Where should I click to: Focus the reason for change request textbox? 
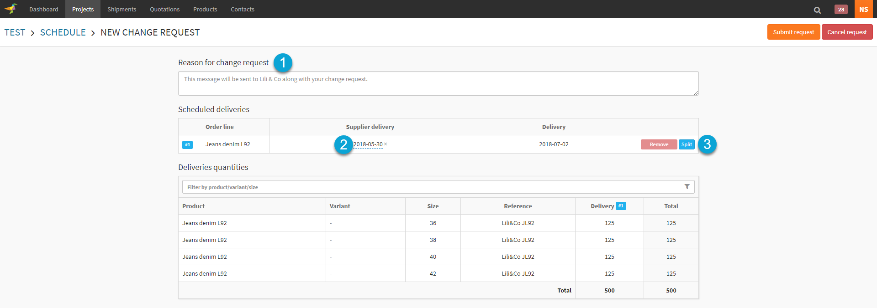click(438, 83)
